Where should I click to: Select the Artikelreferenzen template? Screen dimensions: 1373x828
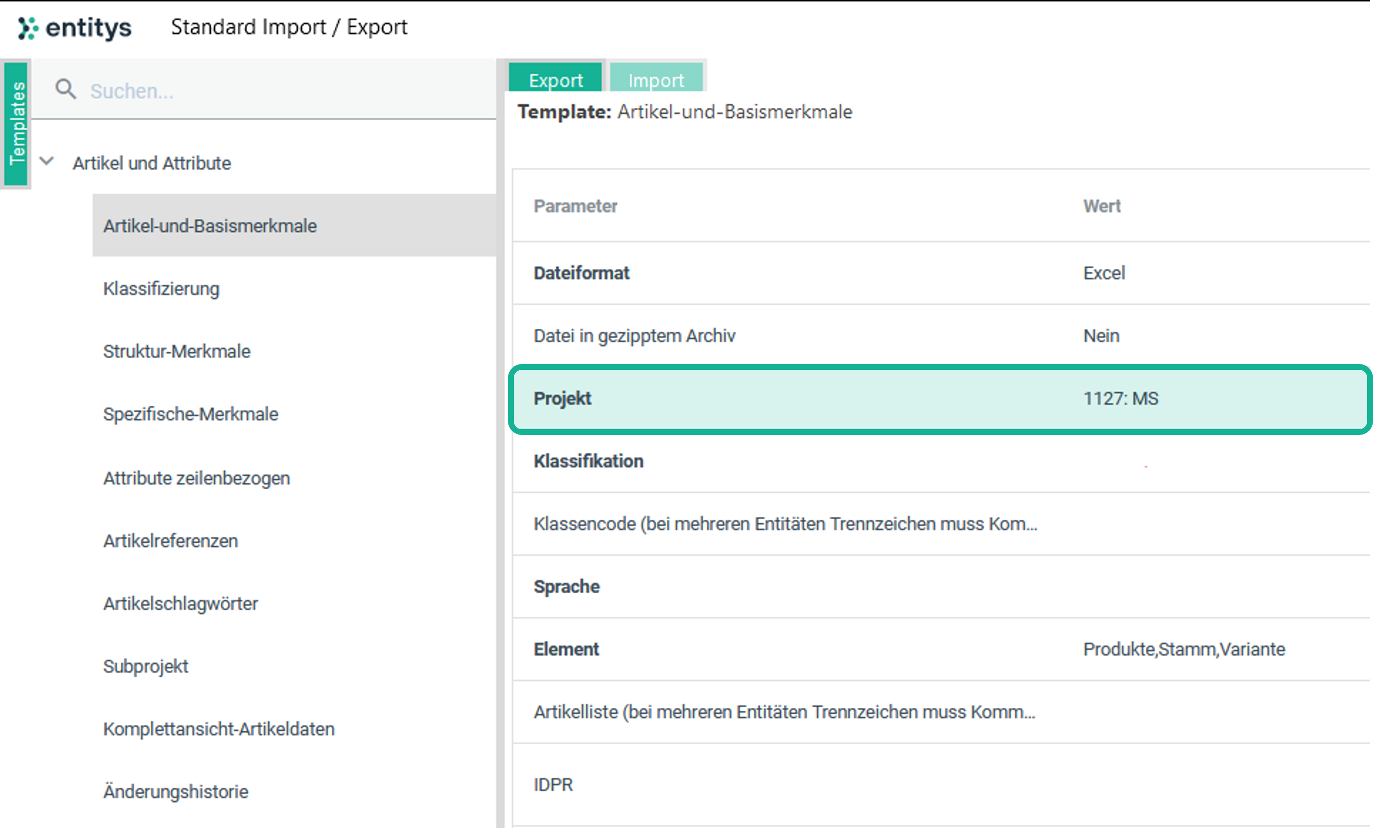[294, 541]
